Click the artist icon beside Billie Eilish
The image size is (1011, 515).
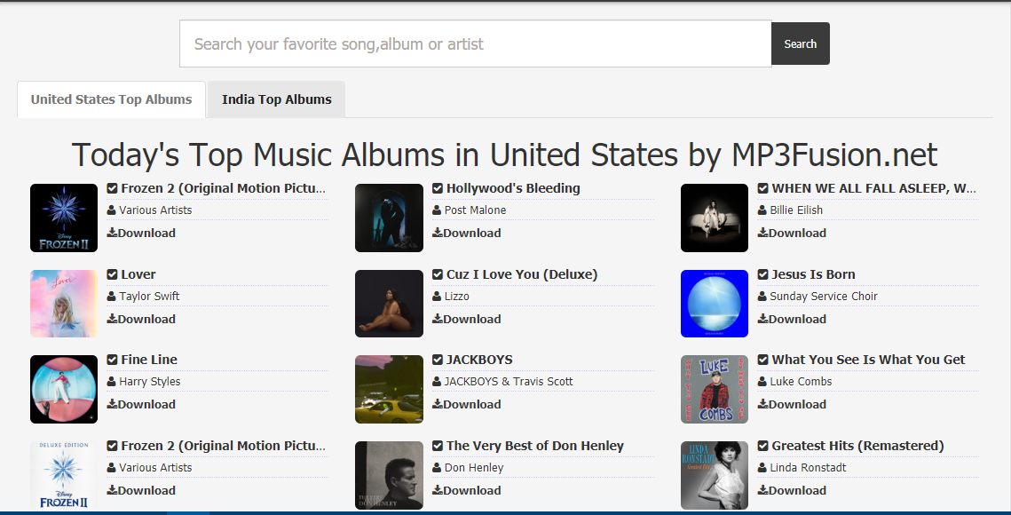pyautogui.click(x=762, y=210)
